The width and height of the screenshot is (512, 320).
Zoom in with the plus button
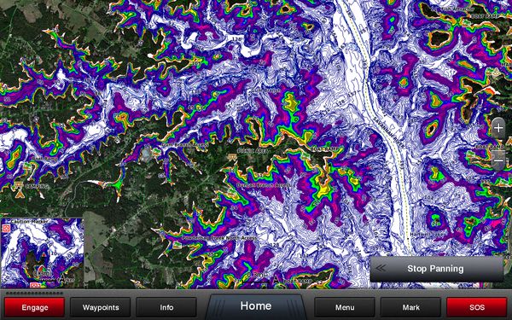point(498,127)
